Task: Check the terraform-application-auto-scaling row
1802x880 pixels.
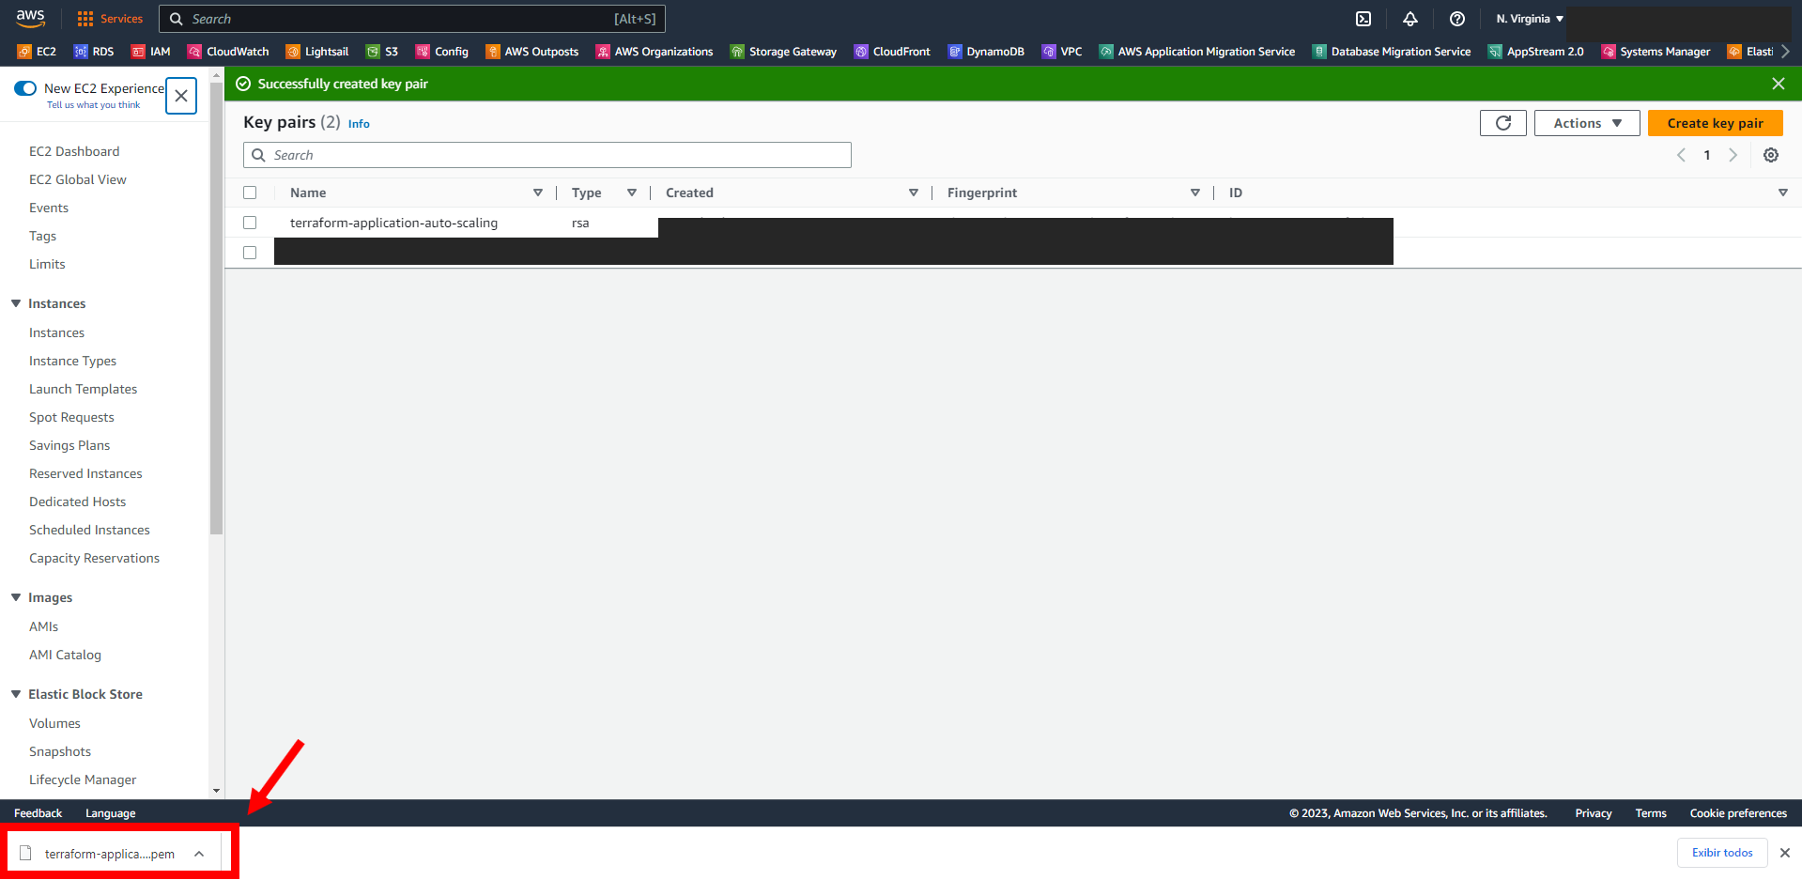Action: [250, 223]
